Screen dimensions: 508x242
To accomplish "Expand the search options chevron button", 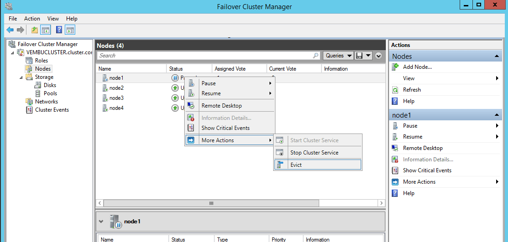I will click(x=379, y=56).
